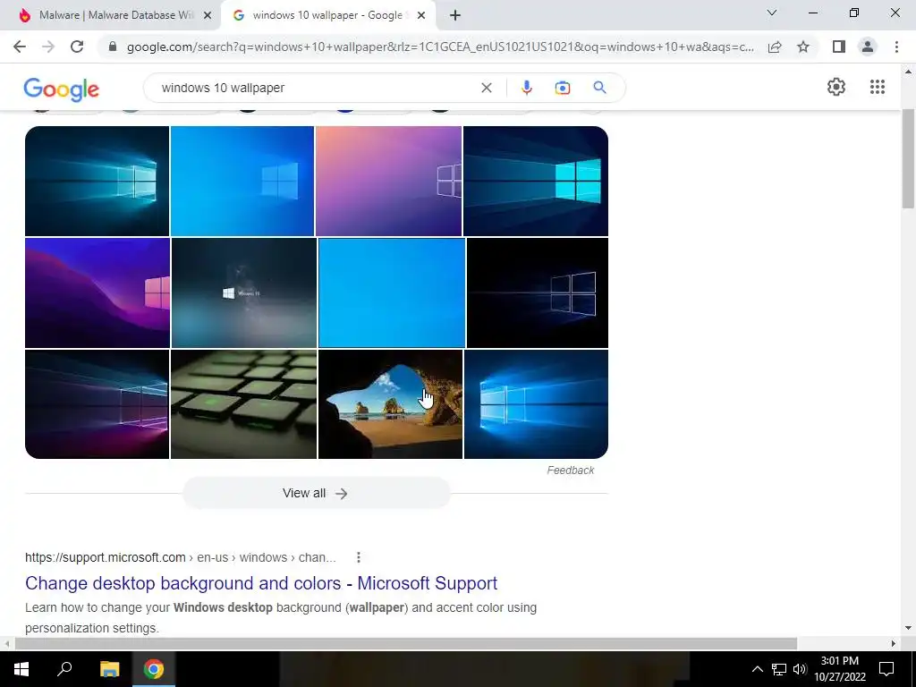Open the volume tray icon
This screenshot has height=687, width=916.
pyautogui.click(x=800, y=669)
